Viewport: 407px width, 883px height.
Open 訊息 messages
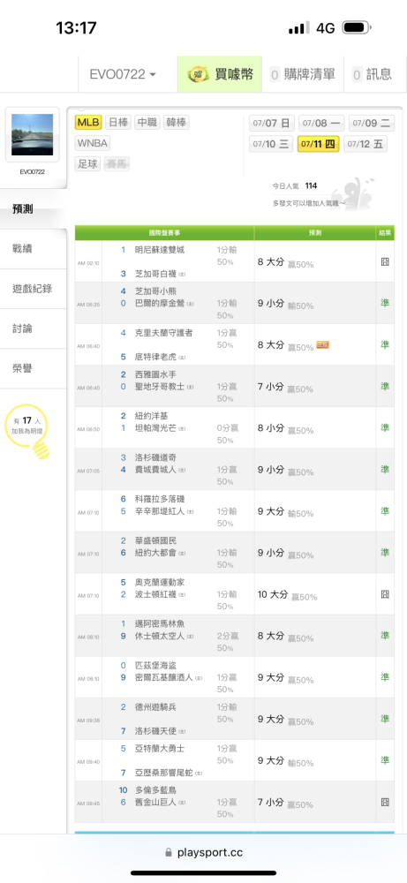373,74
